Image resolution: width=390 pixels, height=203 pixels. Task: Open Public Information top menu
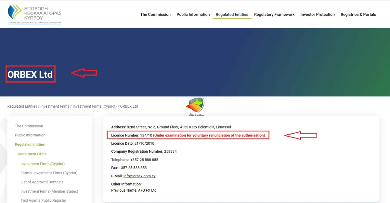(193, 15)
